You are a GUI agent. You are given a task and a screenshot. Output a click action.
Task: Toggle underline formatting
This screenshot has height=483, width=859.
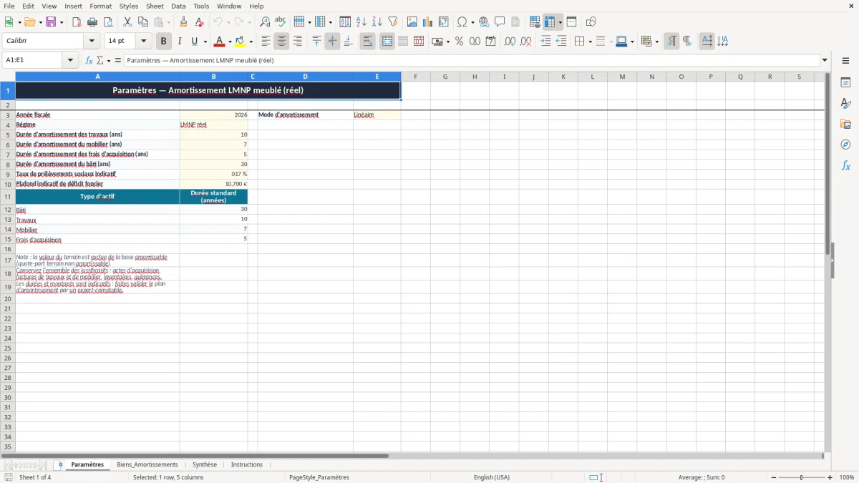[194, 42]
